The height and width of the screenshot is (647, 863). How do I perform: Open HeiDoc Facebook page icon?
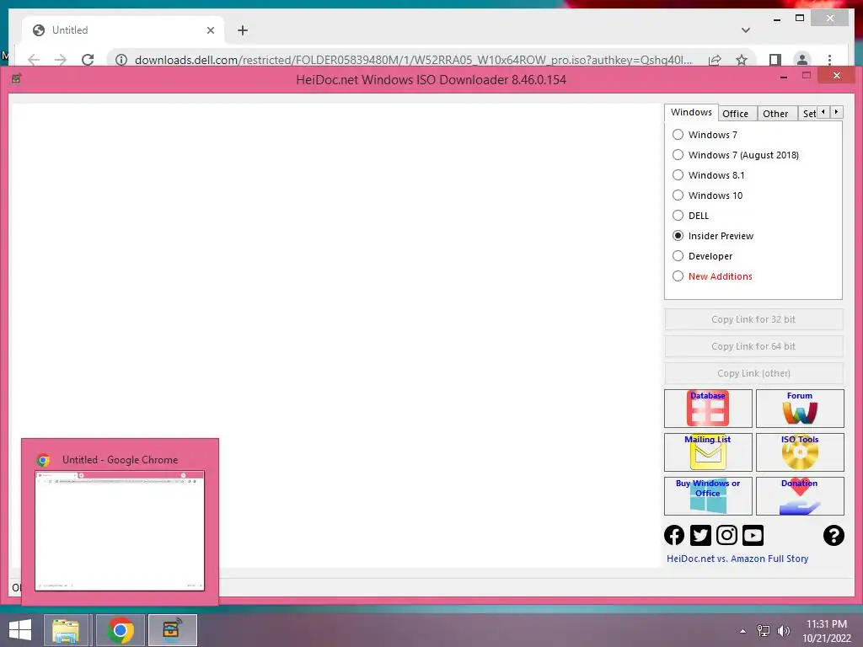(x=674, y=535)
